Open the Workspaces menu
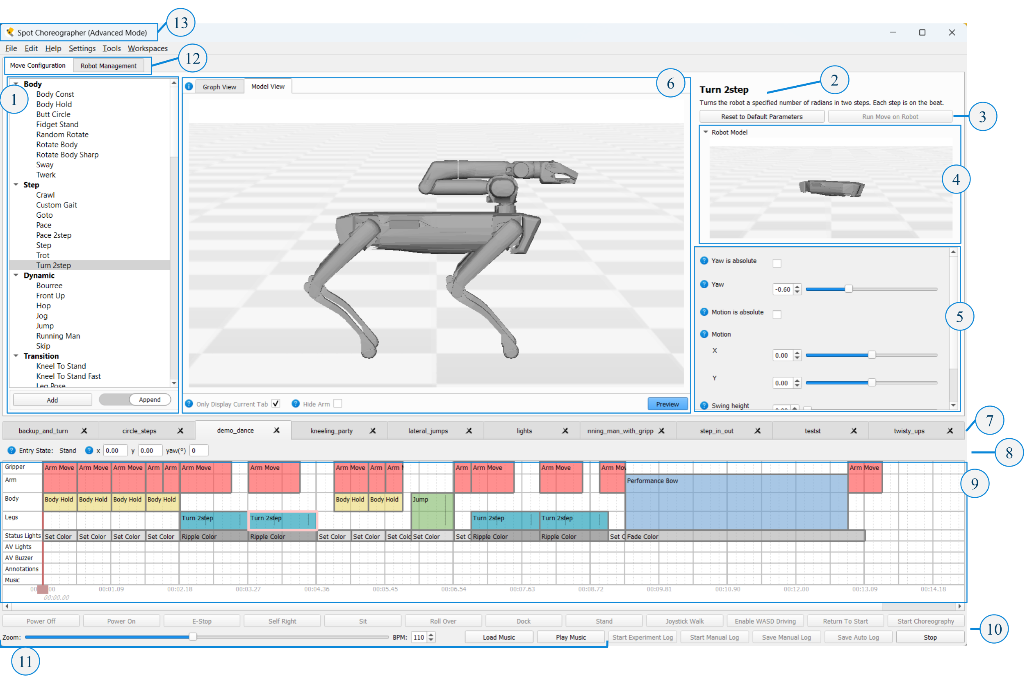The height and width of the screenshot is (681, 1025). click(147, 48)
